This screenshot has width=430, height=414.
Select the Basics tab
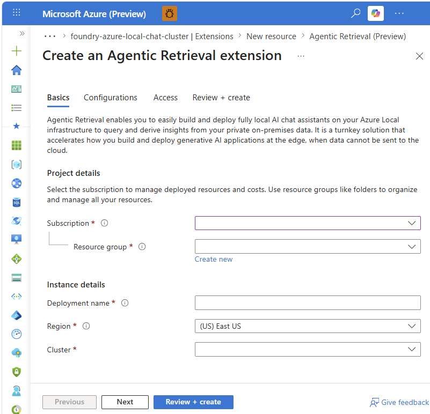coord(58,98)
